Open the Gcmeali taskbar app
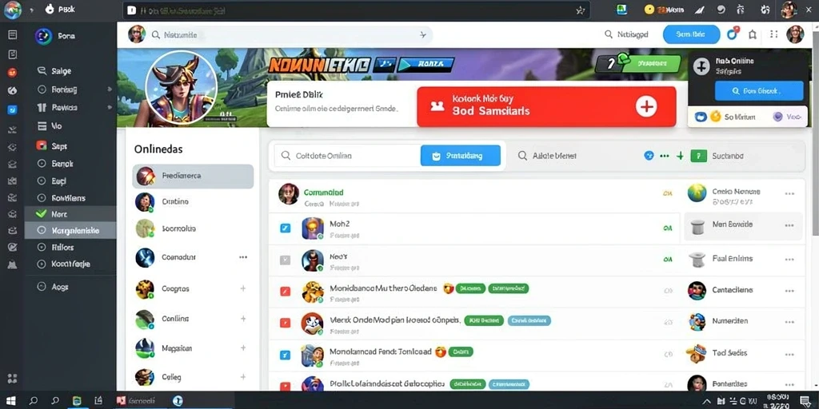Viewport: 819px width, 409px height. 136,401
